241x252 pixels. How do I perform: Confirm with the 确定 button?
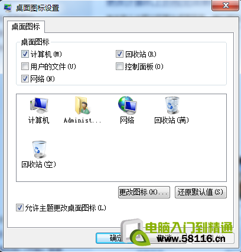tap(116, 238)
